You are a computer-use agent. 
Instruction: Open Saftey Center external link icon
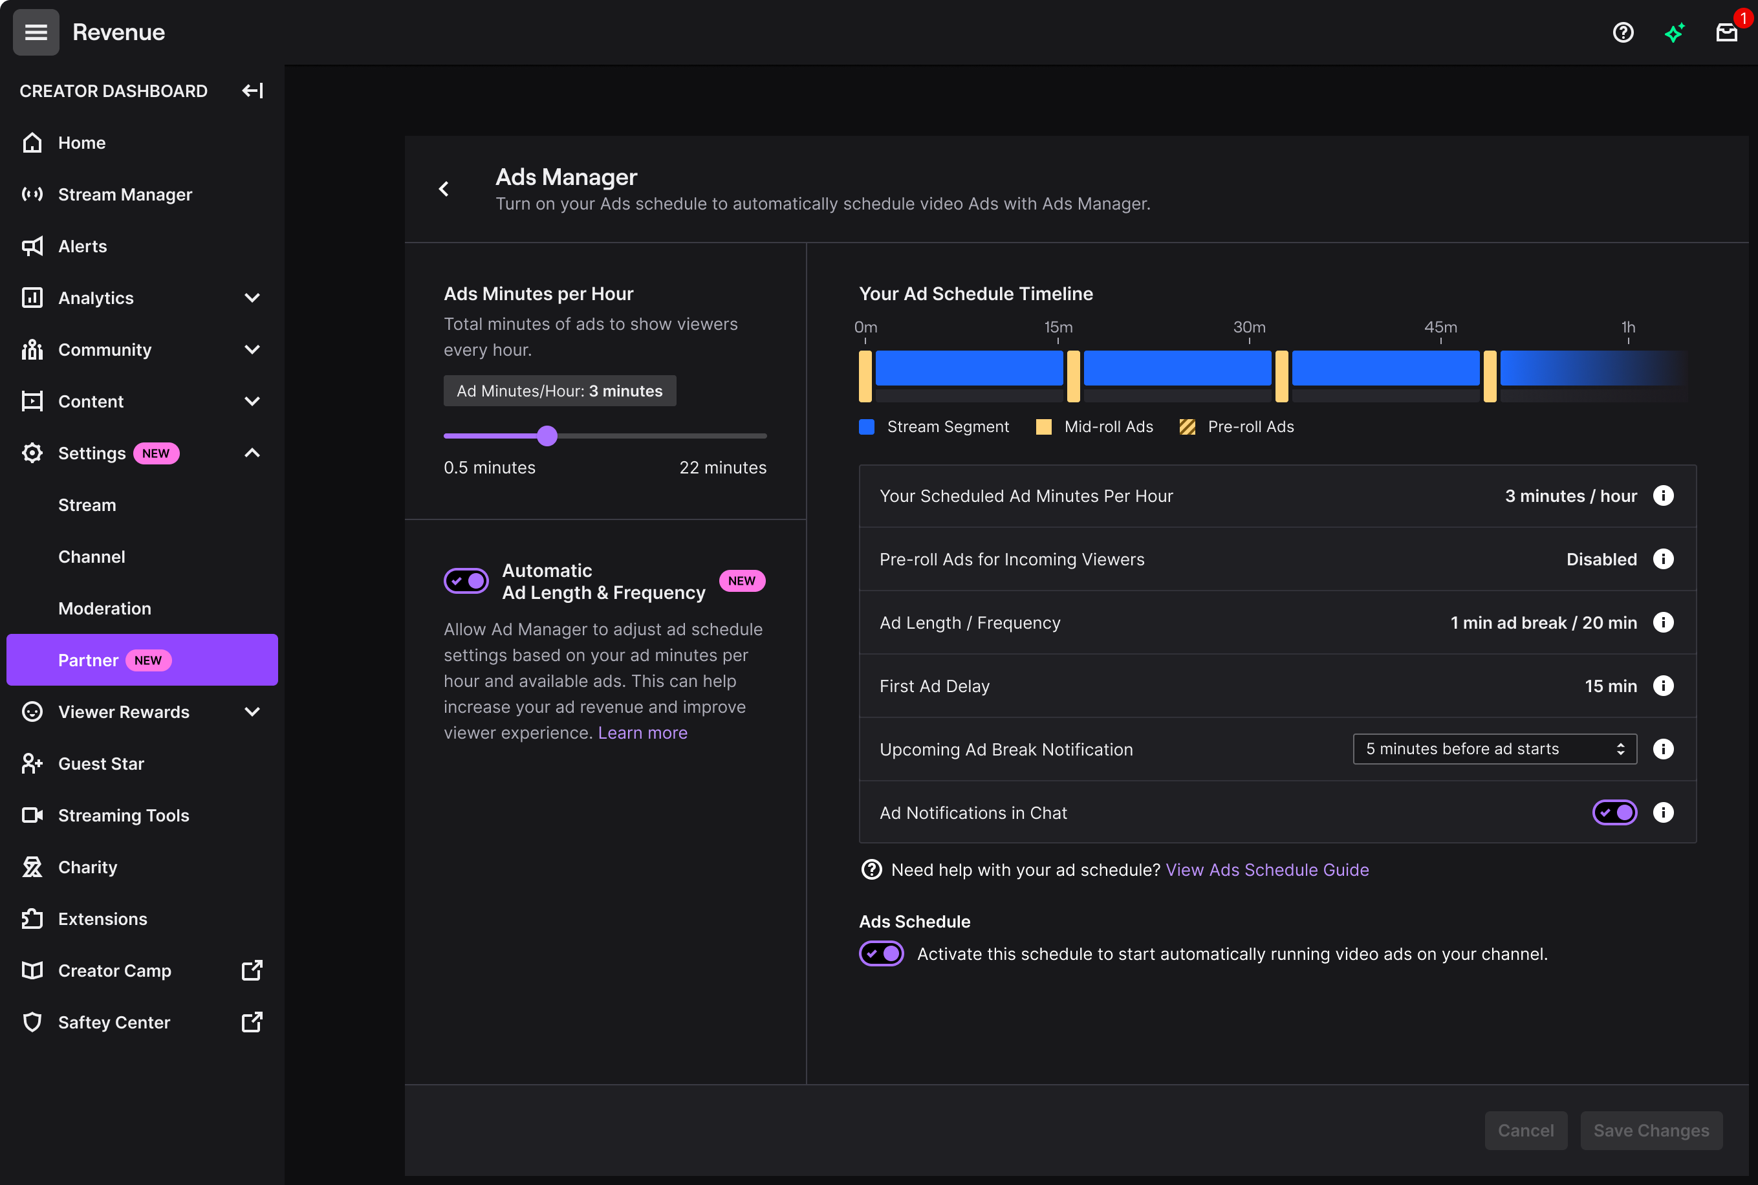tap(252, 1023)
